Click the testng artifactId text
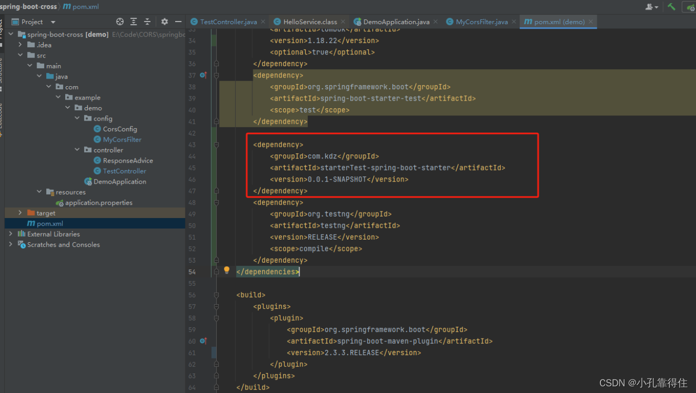Screen dimensions: 696x393 coord(333,225)
